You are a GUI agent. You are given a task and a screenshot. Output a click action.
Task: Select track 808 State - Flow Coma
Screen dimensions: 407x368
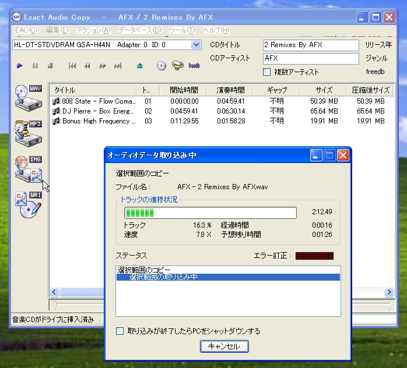[99, 101]
